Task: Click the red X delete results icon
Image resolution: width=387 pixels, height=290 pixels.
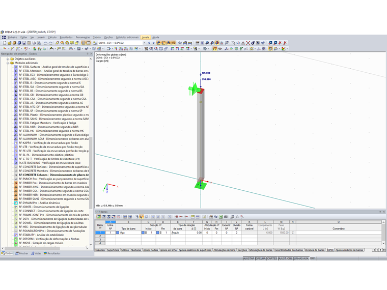Action: coord(248,43)
